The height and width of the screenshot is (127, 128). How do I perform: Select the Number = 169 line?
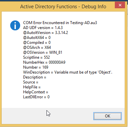(36, 67)
